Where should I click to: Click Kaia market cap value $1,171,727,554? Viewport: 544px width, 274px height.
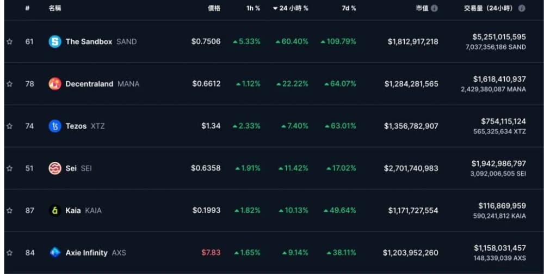pyautogui.click(x=413, y=210)
